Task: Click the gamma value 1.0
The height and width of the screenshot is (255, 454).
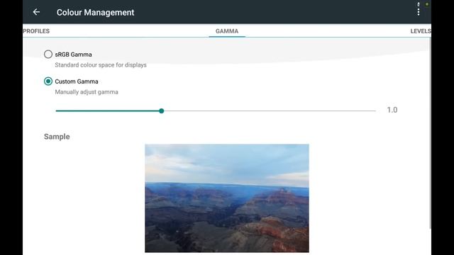Action: click(x=392, y=110)
